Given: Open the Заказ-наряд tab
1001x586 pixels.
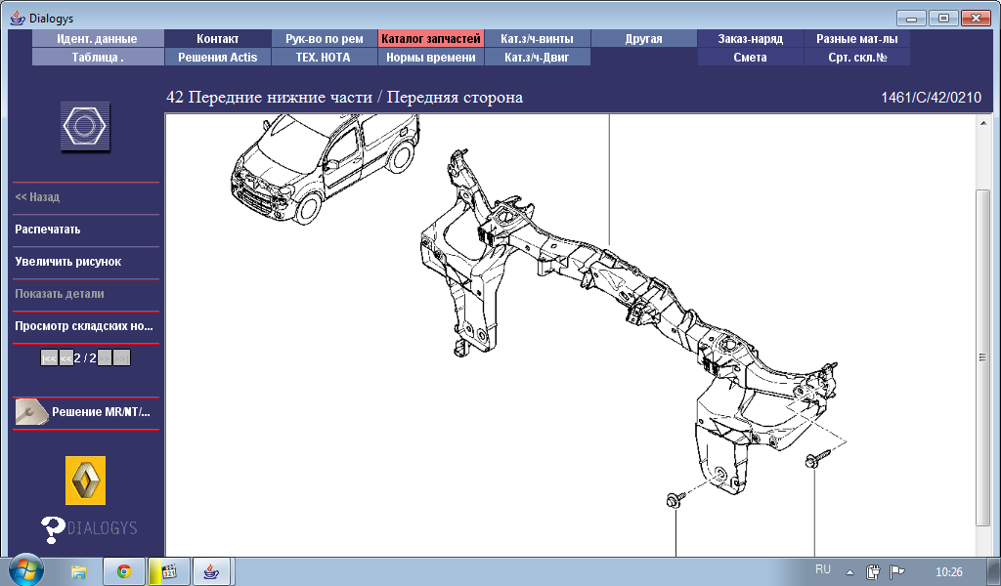Looking at the screenshot, I should coord(750,38).
